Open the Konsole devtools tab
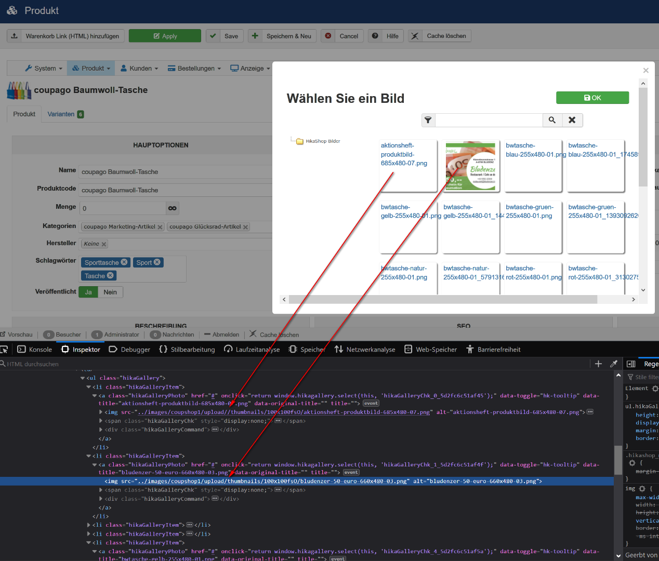Screen dimensions: 659x561 [x=35, y=350]
